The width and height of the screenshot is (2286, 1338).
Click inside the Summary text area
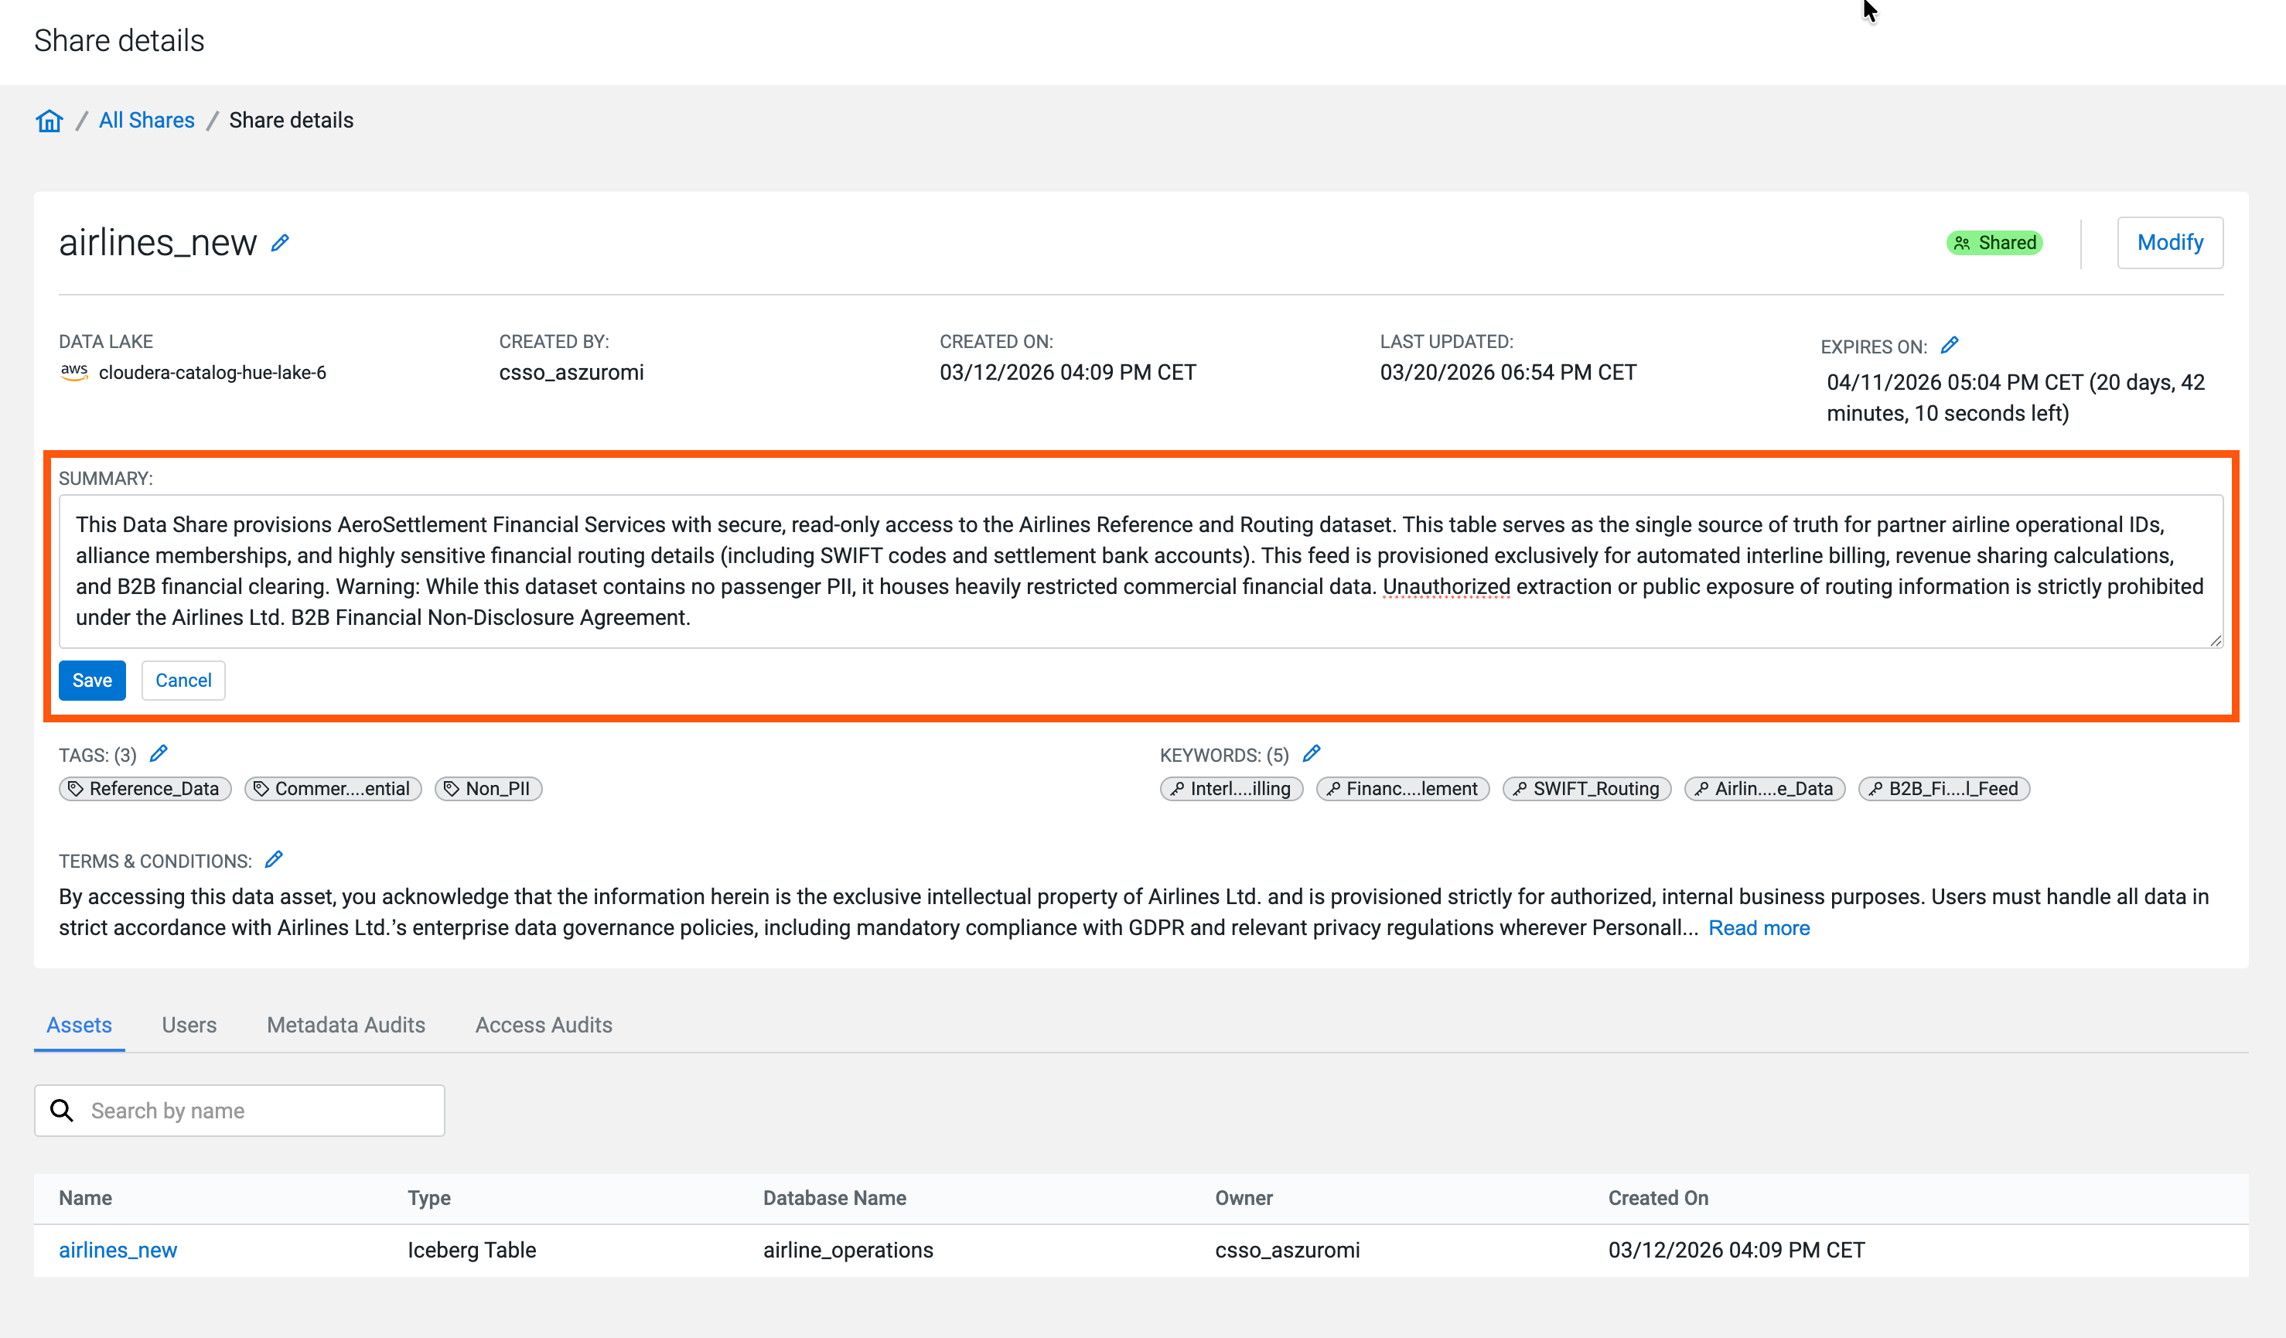(1139, 572)
